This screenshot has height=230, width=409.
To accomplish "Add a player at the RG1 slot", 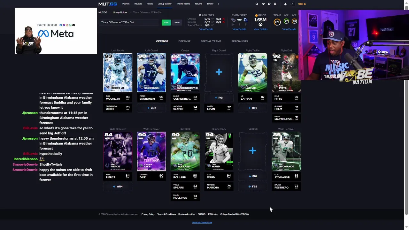I will coord(219,98).
